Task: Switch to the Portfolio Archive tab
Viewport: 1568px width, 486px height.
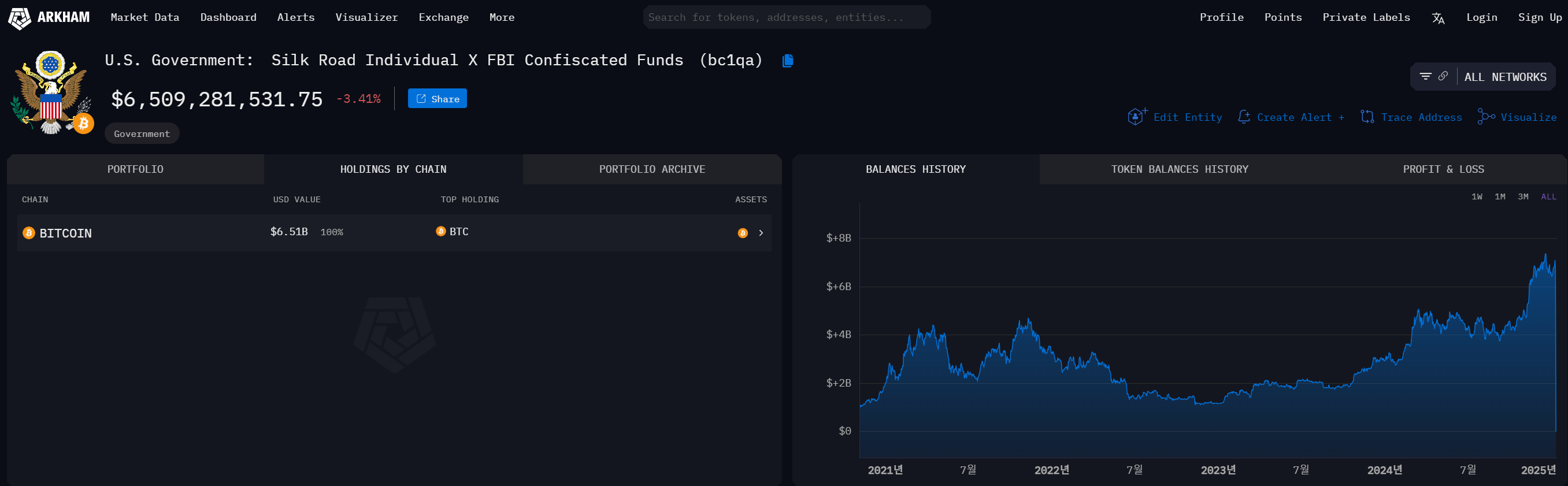Action: pos(652,169)
